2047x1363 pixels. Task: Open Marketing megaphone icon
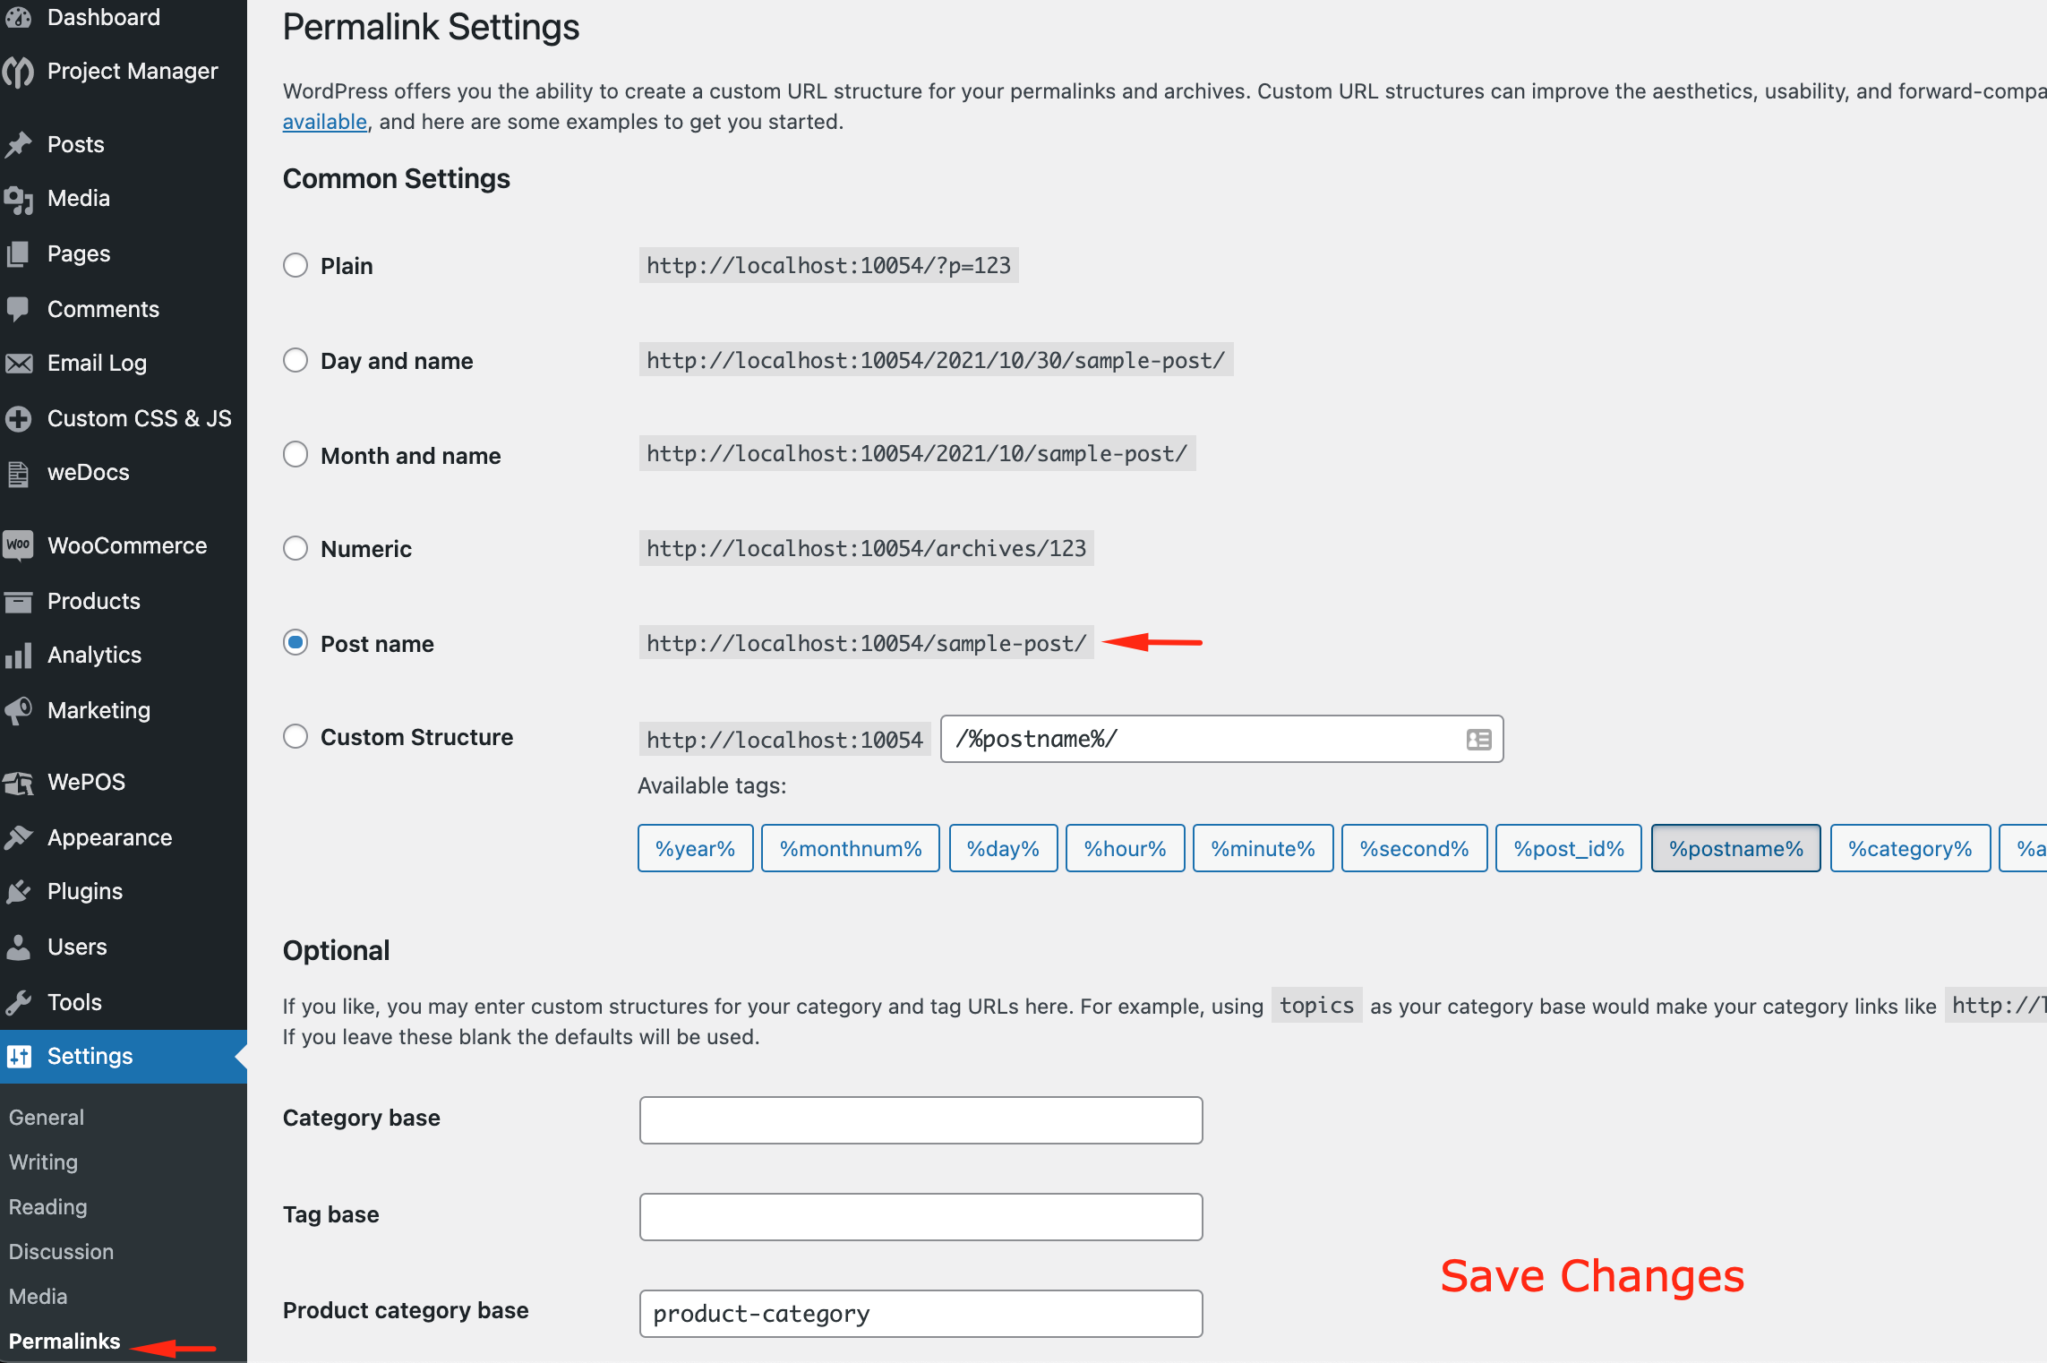click(18, 711)
